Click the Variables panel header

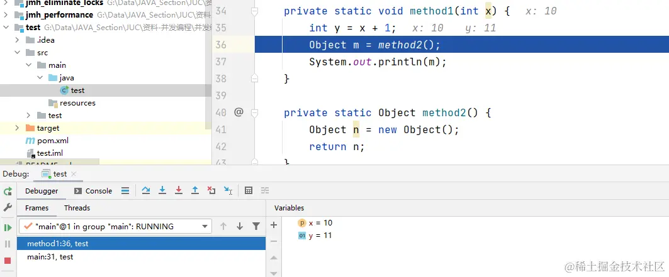tap(289, 208)
